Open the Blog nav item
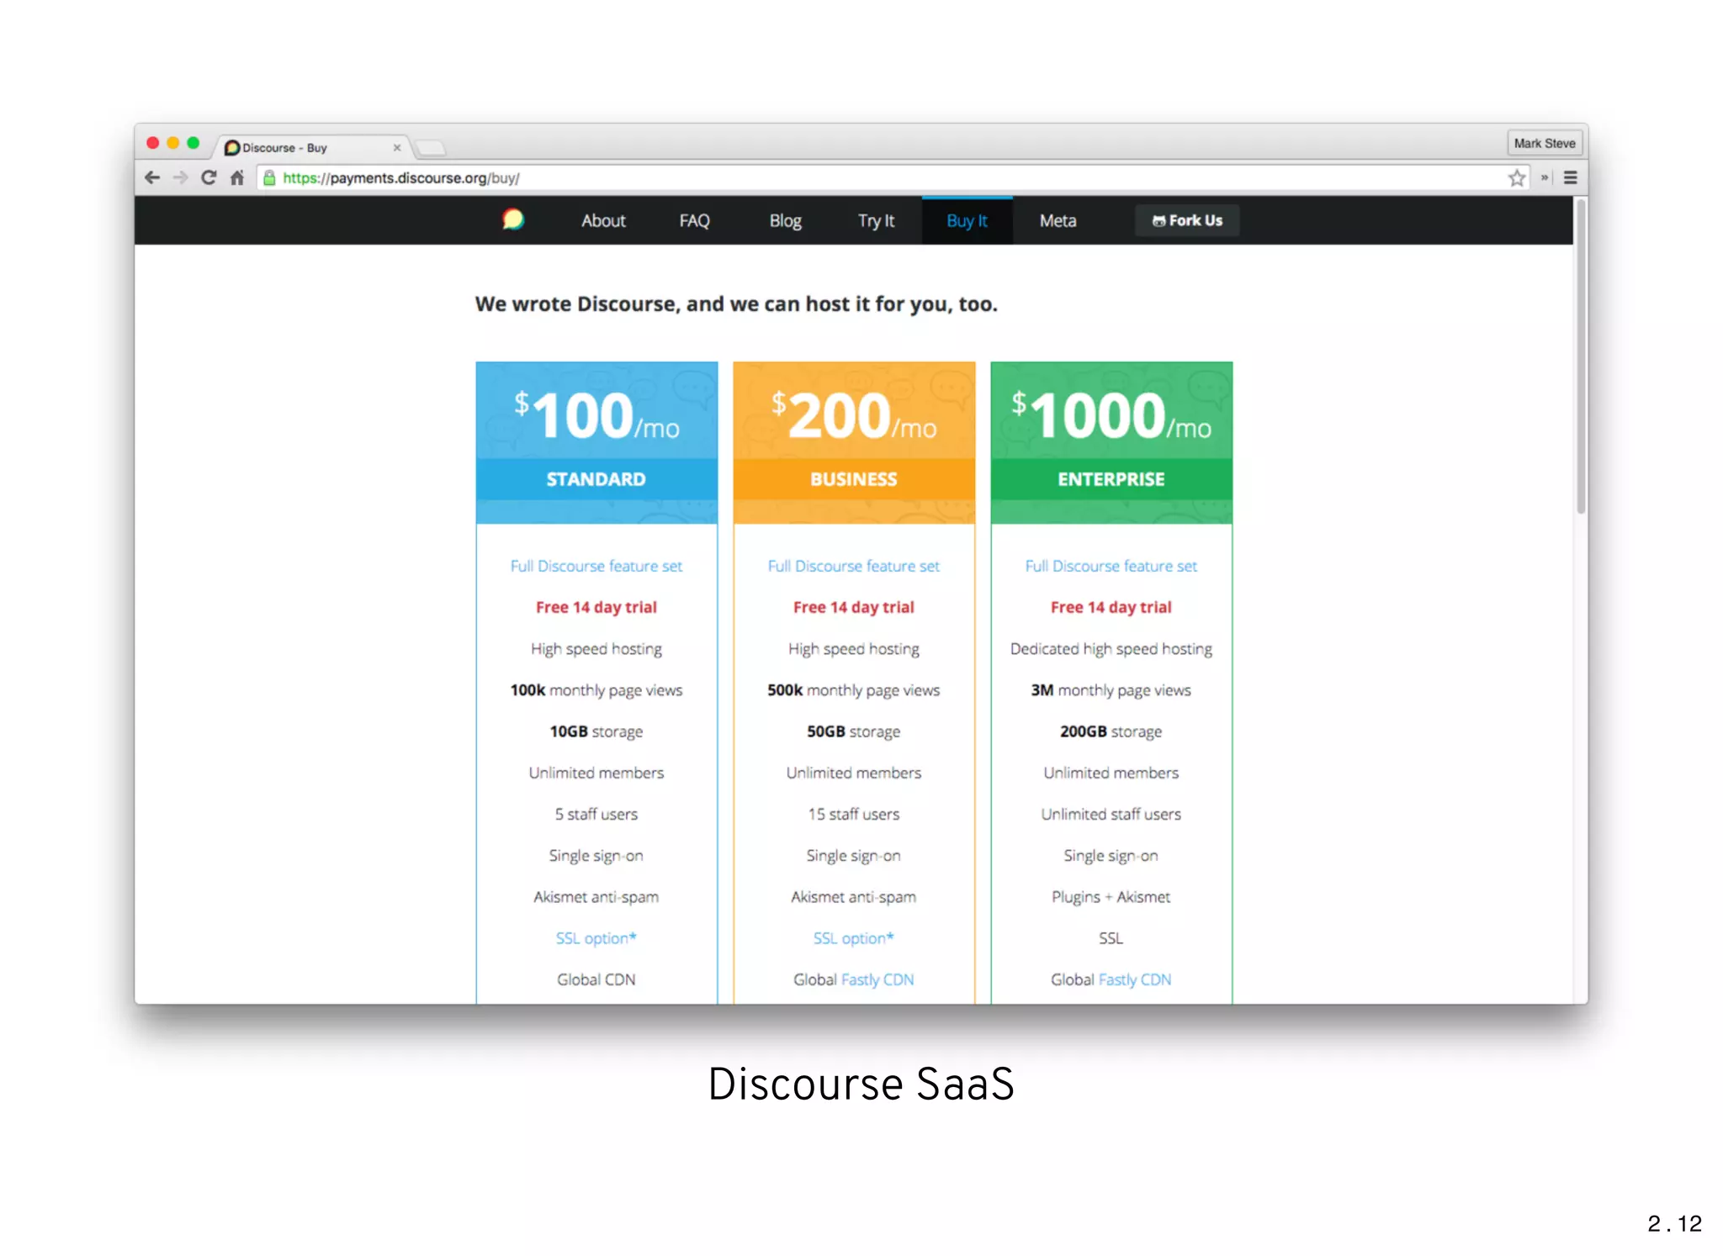The height and width of the screenshot is (1256, 1723). click(785, 220)
